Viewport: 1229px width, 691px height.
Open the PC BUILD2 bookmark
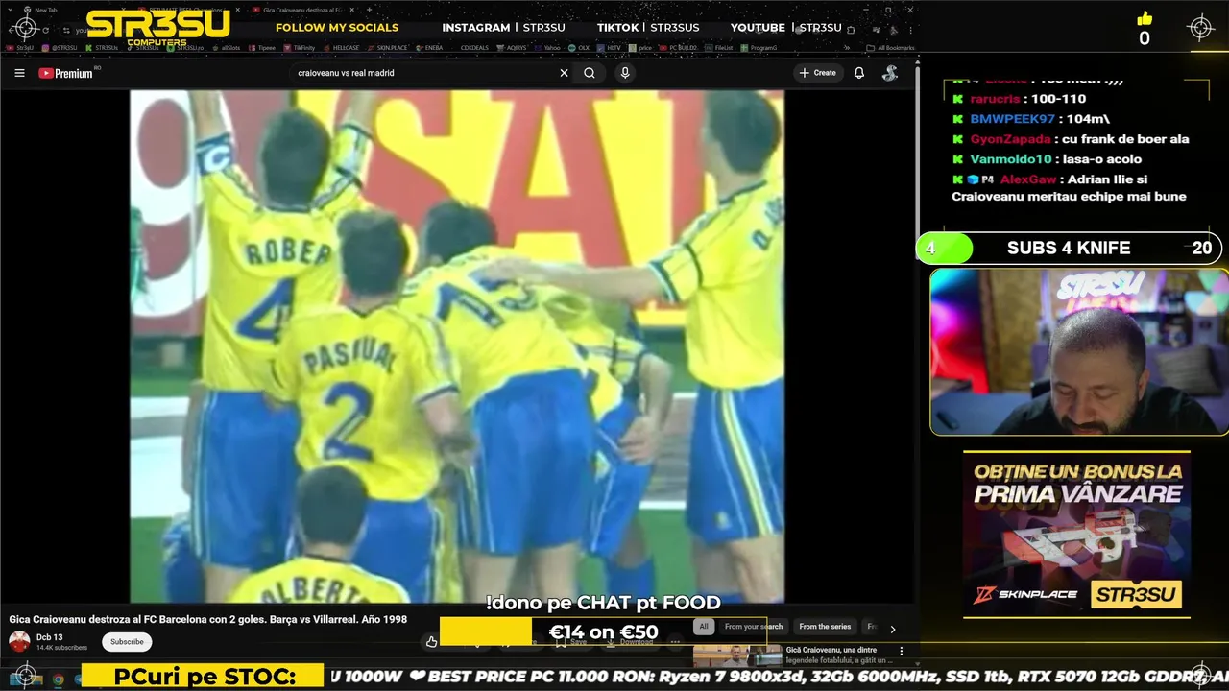tap(676, 47)
